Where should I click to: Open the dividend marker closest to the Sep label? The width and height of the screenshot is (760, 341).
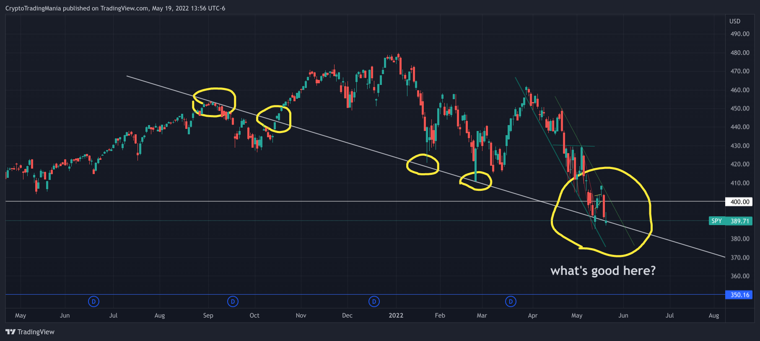[233, 301]
